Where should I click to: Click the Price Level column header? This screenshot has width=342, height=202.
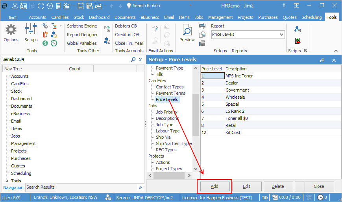click(213, 69)
